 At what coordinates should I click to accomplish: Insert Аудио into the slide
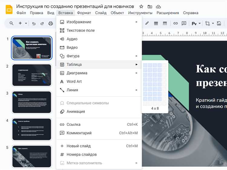click(x=99, y=39)
